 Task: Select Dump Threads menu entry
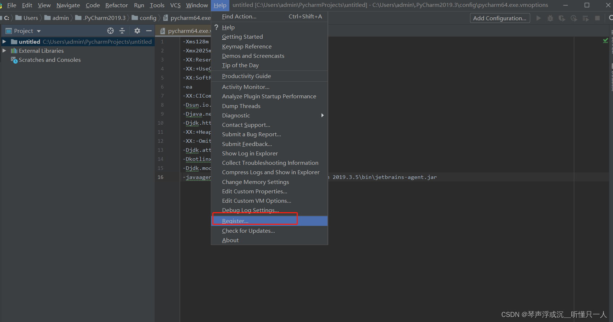point(269,106)
